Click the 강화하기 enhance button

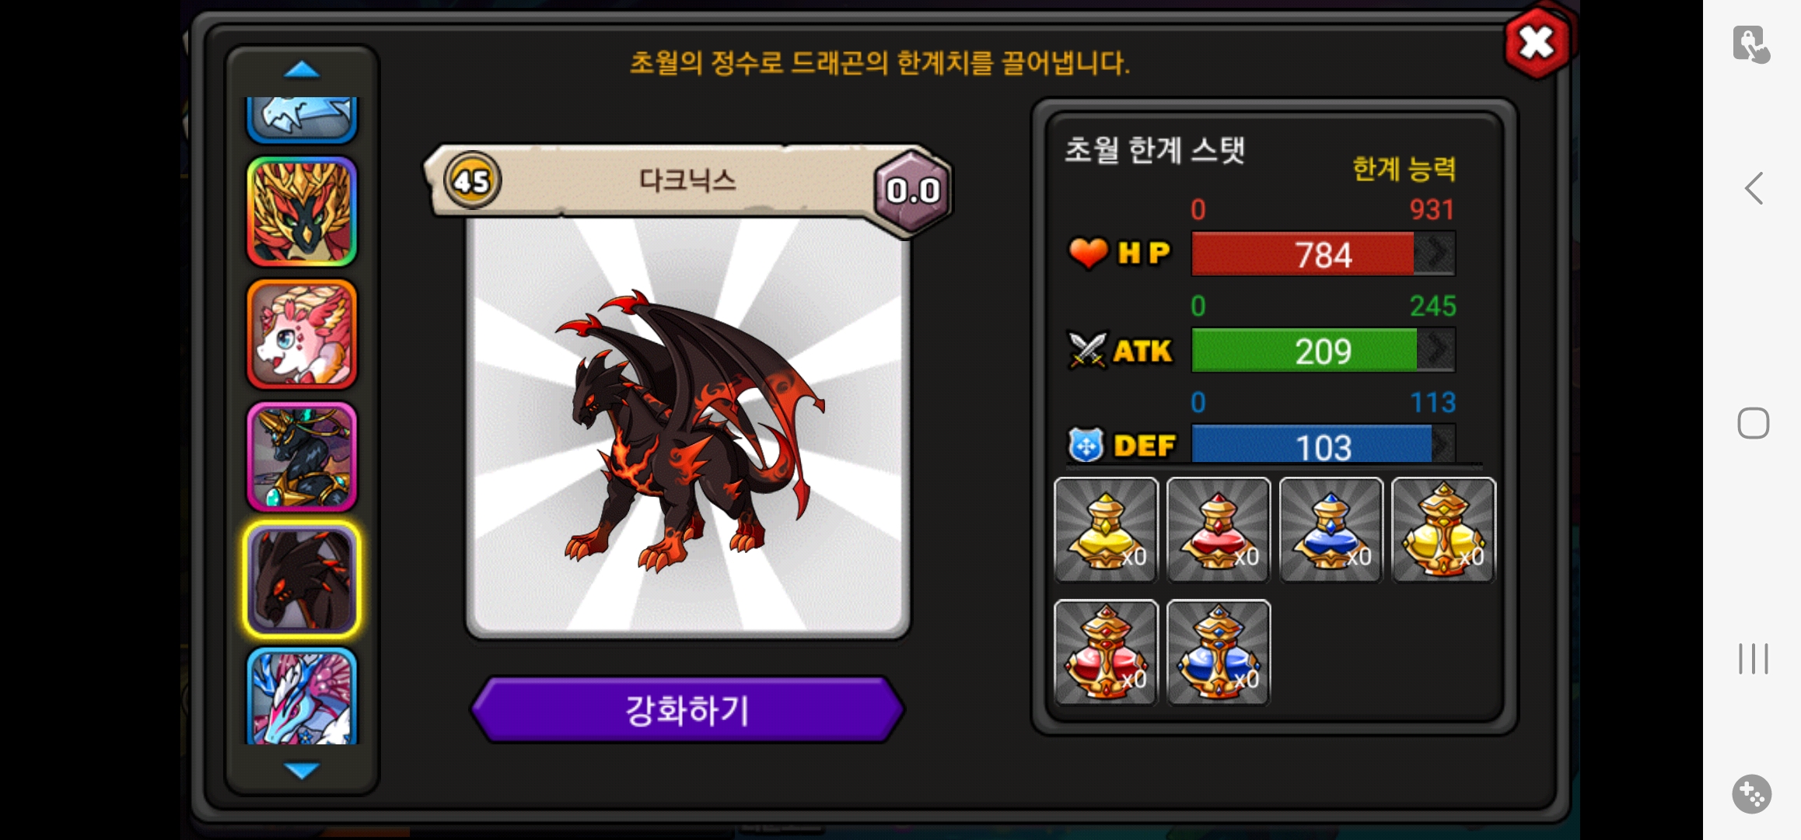click(687, 709)
